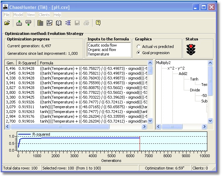The width and height of the screenshot is (222, 177).
Task: Click the traffic light status icon
Action: [x=191, y=50]
